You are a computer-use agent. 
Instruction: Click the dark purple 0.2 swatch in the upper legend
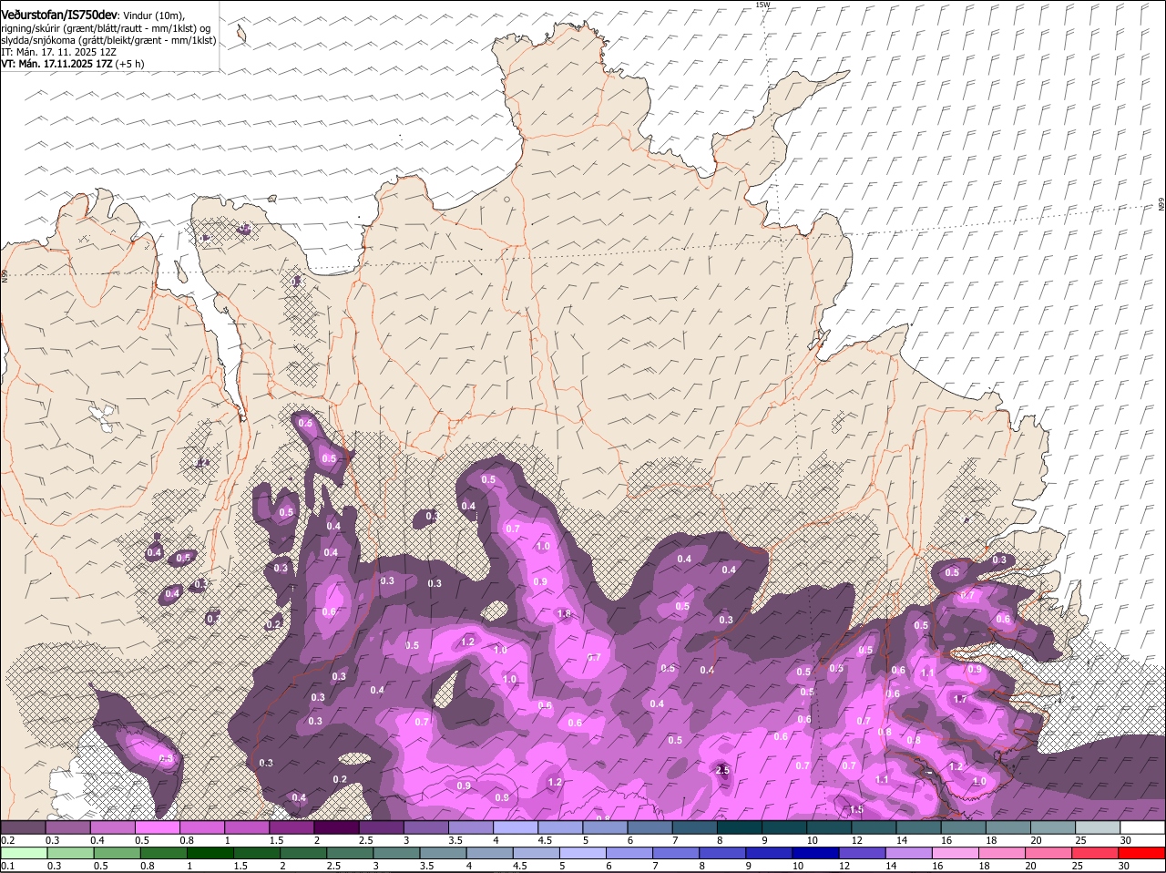24,827
